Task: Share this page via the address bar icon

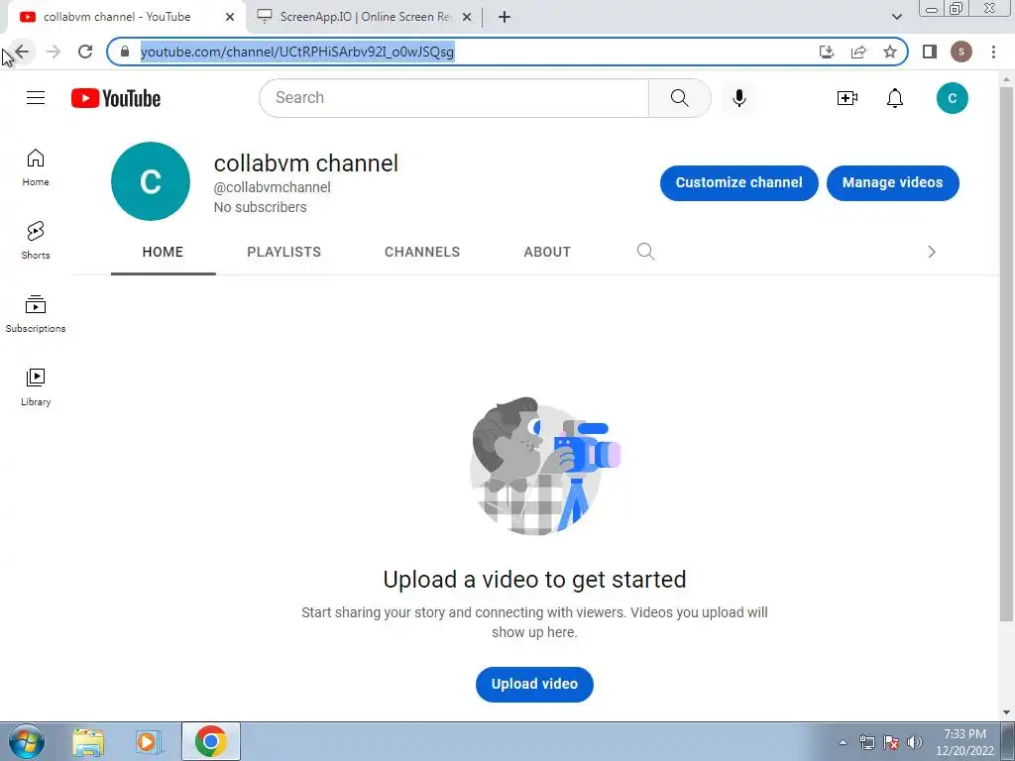Action: (x=858, y=52)
